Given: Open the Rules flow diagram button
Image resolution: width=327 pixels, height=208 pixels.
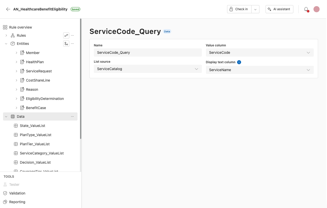Looking at the screenshot, I should (66, 35).
